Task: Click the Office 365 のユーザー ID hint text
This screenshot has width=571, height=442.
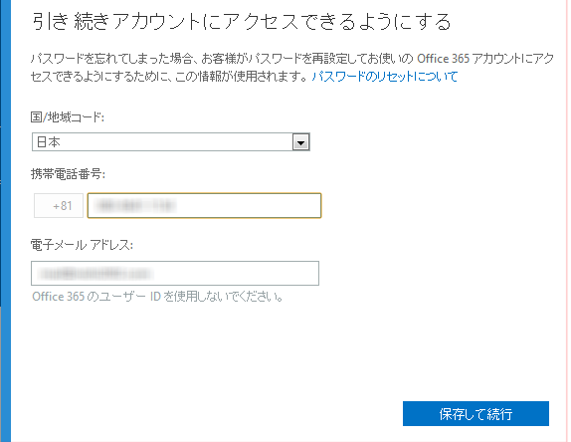Action: coord(158,297)
